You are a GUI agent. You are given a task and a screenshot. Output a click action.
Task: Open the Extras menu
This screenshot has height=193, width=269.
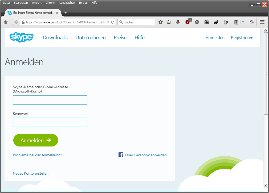[x=83, y=3]
